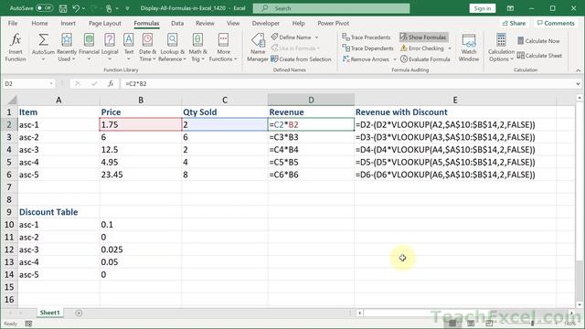The height and width of the screenshot is (329, 585).
Task: Open Lookup & Reference functions
Action: coord(172,48)
